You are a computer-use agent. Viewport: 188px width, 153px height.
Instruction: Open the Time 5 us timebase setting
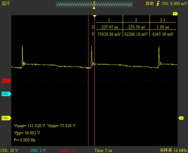(x=103, y=150)
